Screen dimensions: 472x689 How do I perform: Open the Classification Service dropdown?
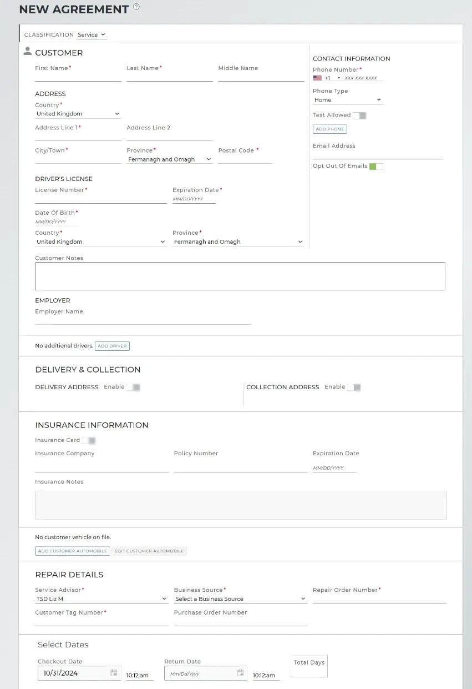tap(92, 35)
